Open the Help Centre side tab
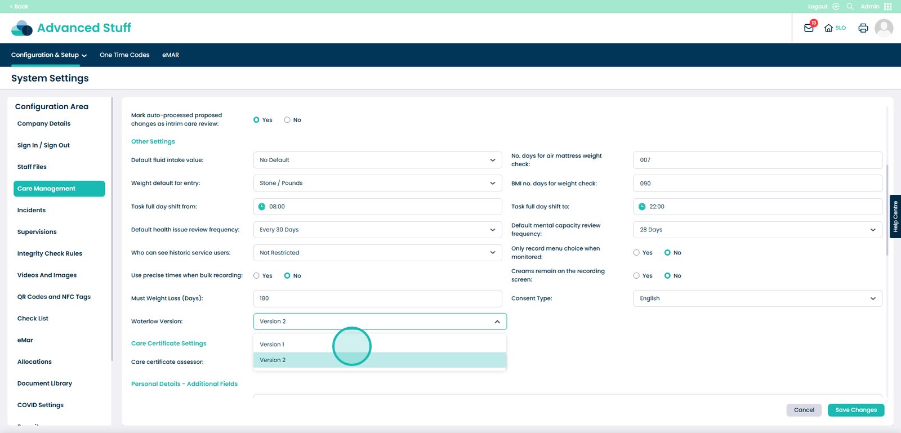The width and height of the screenshot is (901, 433). tap(895, 217)
